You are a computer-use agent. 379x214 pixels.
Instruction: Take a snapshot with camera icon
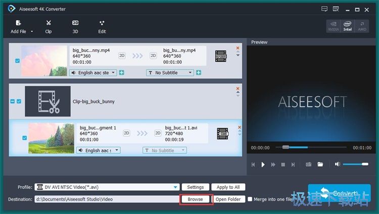[x=308, y=165]
